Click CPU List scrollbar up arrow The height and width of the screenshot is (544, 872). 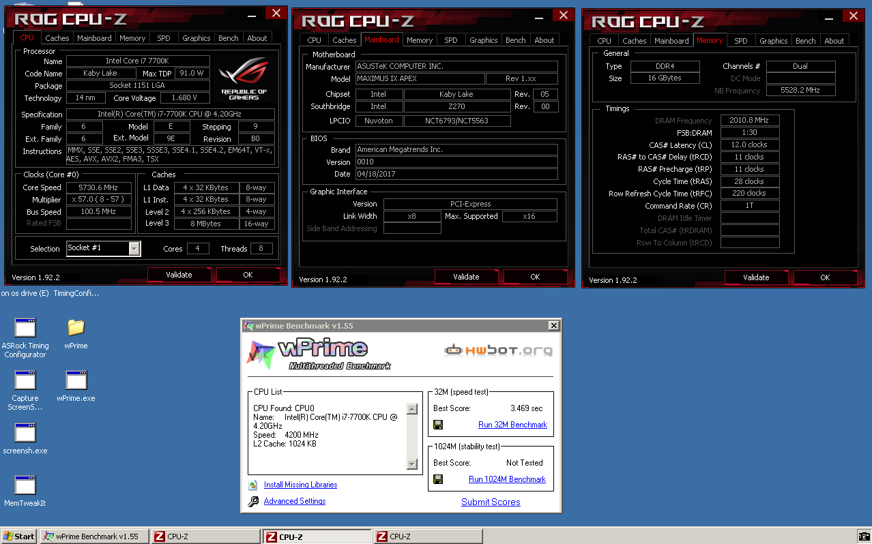coord(411,409)
